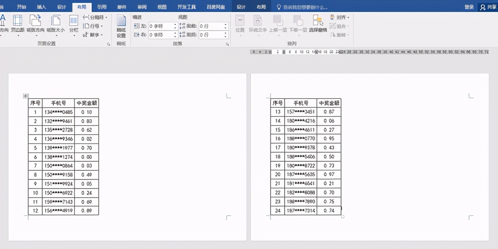The width and height of the screenshot is (498, 249).
Task: Open the Paragraph group dialog launcher
Action: [x=227, y=44]
